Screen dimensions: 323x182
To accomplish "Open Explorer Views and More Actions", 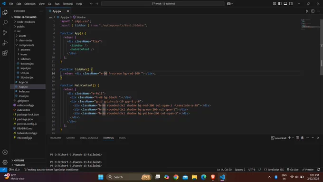I will [41, 11].
